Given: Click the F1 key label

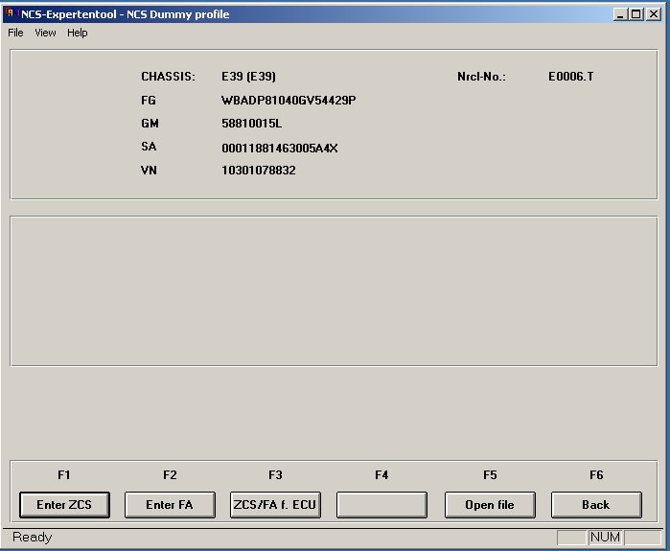Looking at the screenshot, I should [63, 475].
